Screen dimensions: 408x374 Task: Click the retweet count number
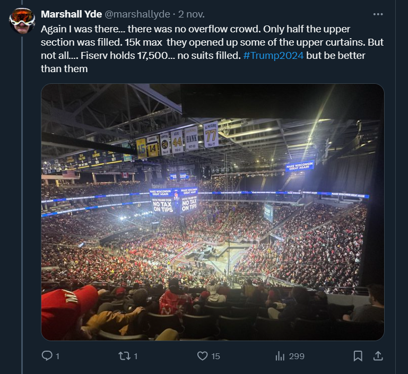coord(135,356)
